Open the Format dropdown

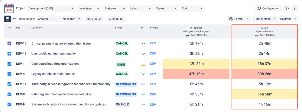[x=239, y=19]
